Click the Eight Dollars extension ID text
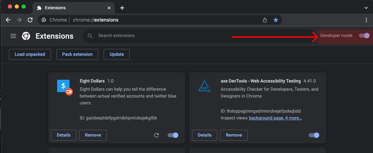Viewport: 373px width, 153px height. 118,118
